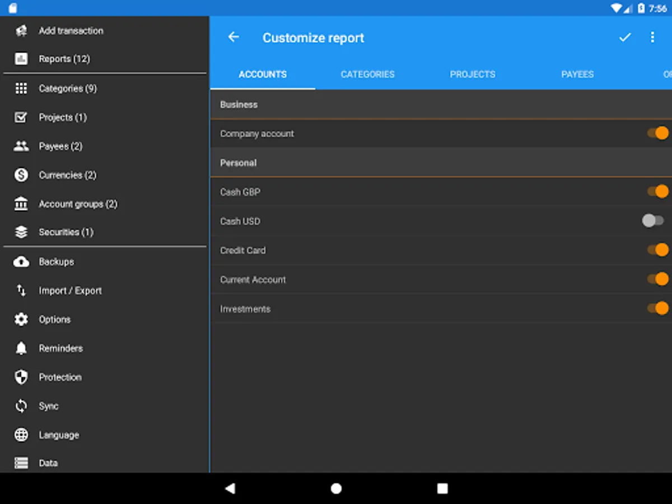Tap the Android home circle button
The image size is (672, 504).
point(336,488)
